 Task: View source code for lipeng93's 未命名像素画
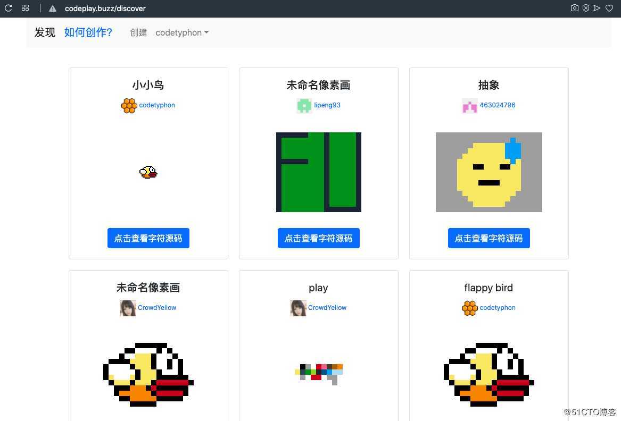pyautogui.click(x=319, y=238)
